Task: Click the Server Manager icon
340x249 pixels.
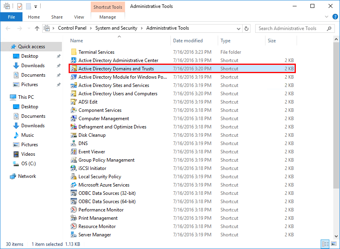Action: pos(74,235)
